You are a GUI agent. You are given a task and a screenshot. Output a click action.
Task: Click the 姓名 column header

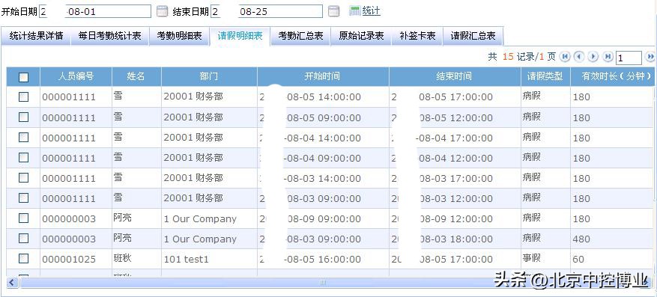click(x=136, y=76)
